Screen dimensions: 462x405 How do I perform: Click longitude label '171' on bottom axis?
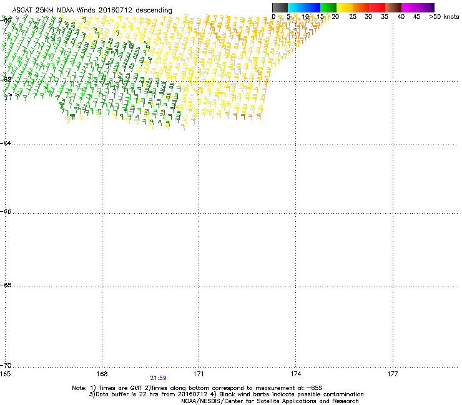tap(199, 374)
